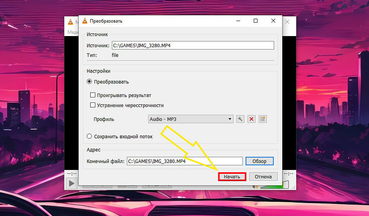Choose the Сохранить входной поток option
369x216 pixels.
[90, 137]
